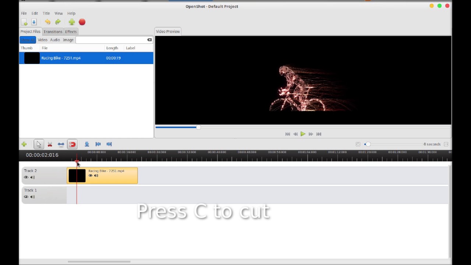Click the Racing Bike file thumbnail
This screenshot has width=471, height=265.
(x=32, y=58)
